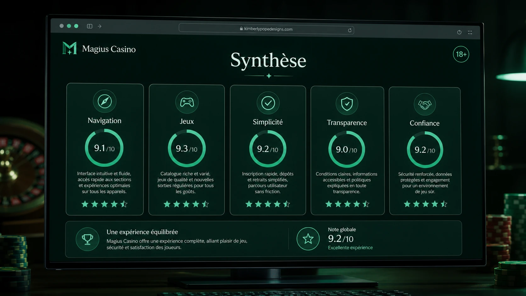Viewport: 526px width, 296px height.
Task: Open the browser grid menu dots
Action: coord(470,32)
